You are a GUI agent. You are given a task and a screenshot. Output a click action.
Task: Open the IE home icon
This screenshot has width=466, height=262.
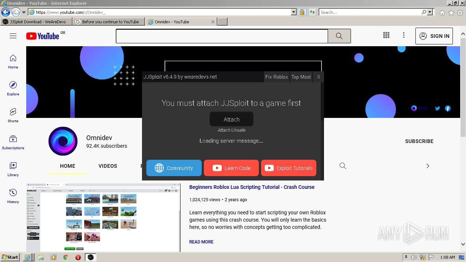pyautogui.click(x=442, y=13)
